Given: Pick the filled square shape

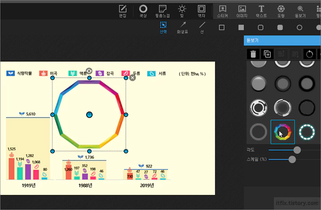Looking at the screenshot, I should point(241,27).
